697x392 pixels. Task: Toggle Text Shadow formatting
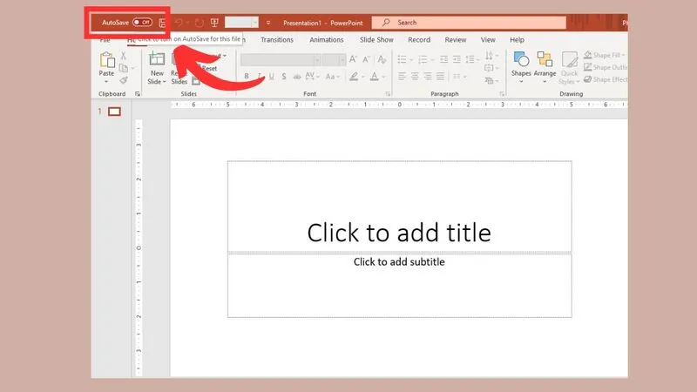point(284,77)
